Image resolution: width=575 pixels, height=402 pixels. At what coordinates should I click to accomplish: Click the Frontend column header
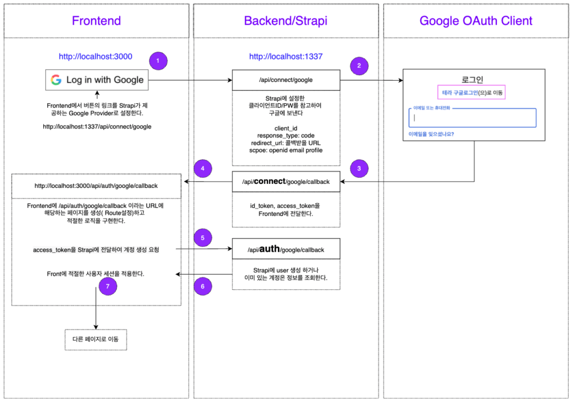click(x=96, y=21)
